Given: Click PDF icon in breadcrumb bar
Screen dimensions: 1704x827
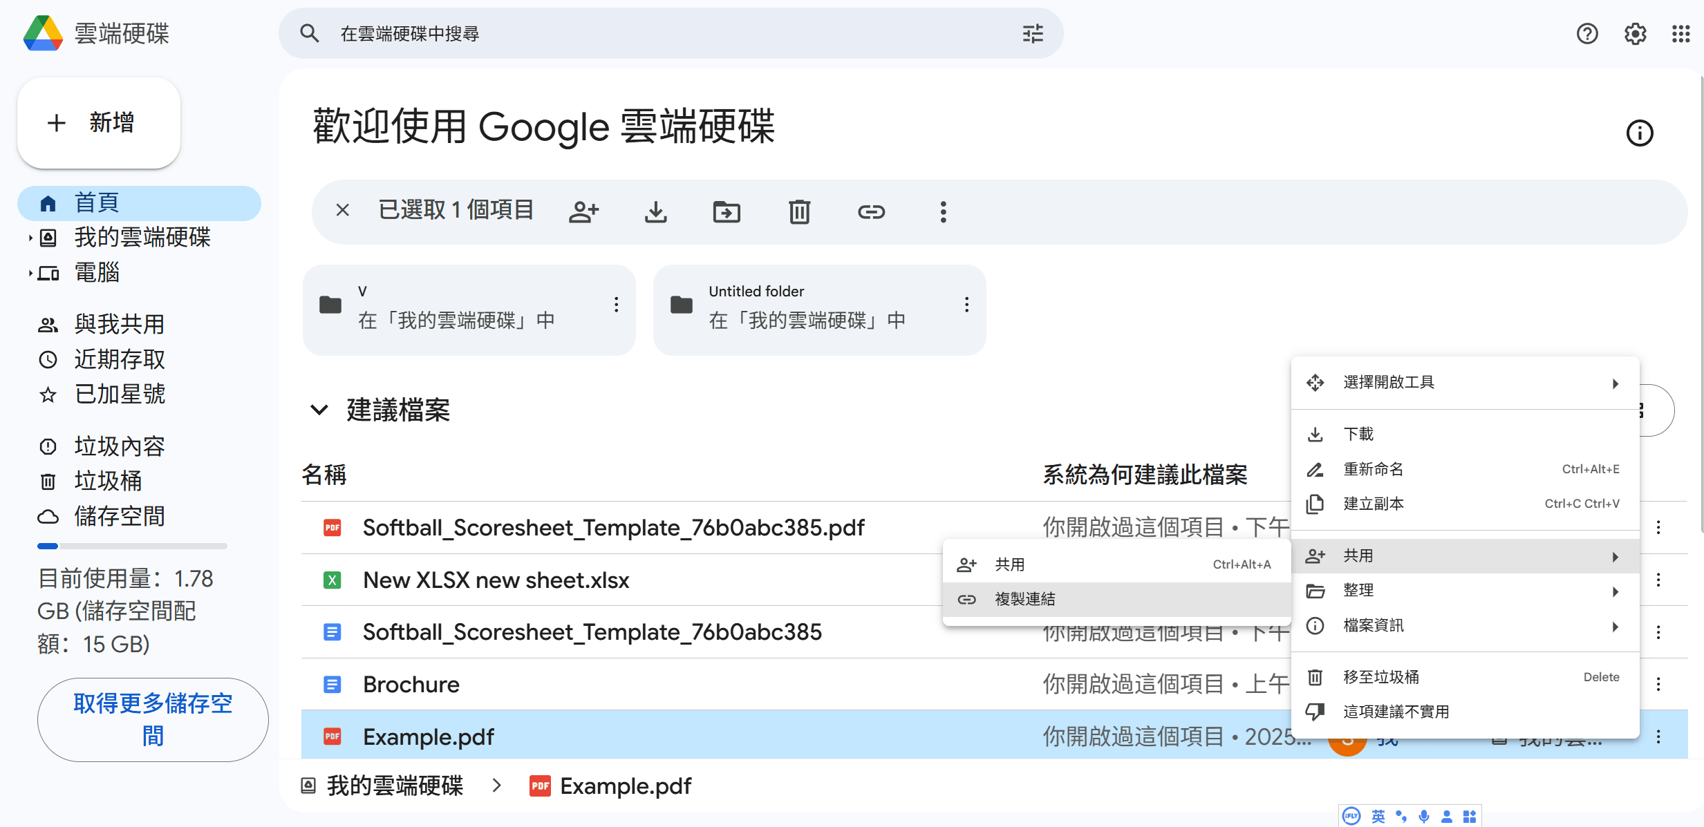Looking at the screenshot, I should click(540, 786).
